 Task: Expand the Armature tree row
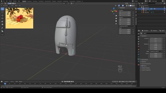click(142, 9)
